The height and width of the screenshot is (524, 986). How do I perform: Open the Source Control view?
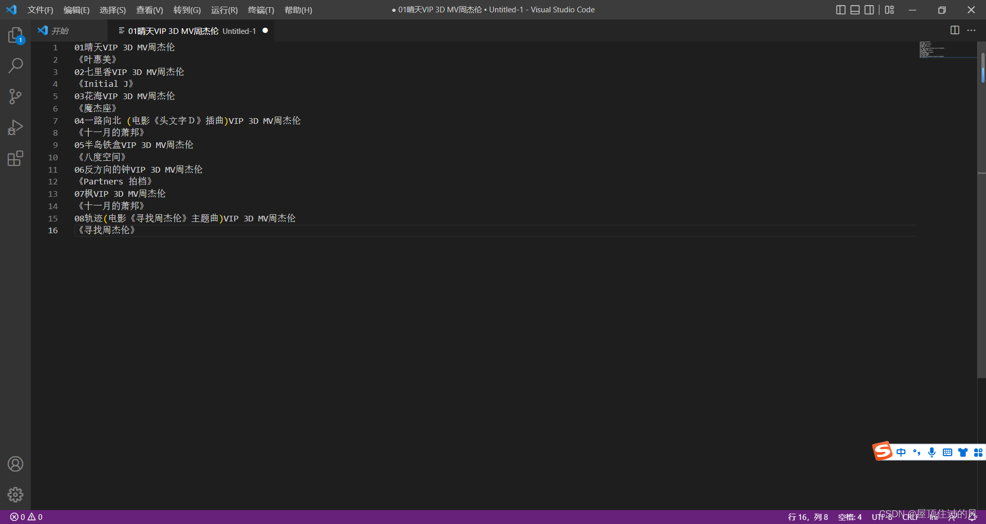click(15, 97)
